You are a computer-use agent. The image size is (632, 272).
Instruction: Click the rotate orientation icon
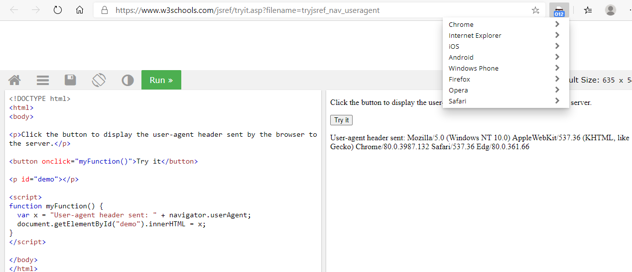(x=99, y=80)
